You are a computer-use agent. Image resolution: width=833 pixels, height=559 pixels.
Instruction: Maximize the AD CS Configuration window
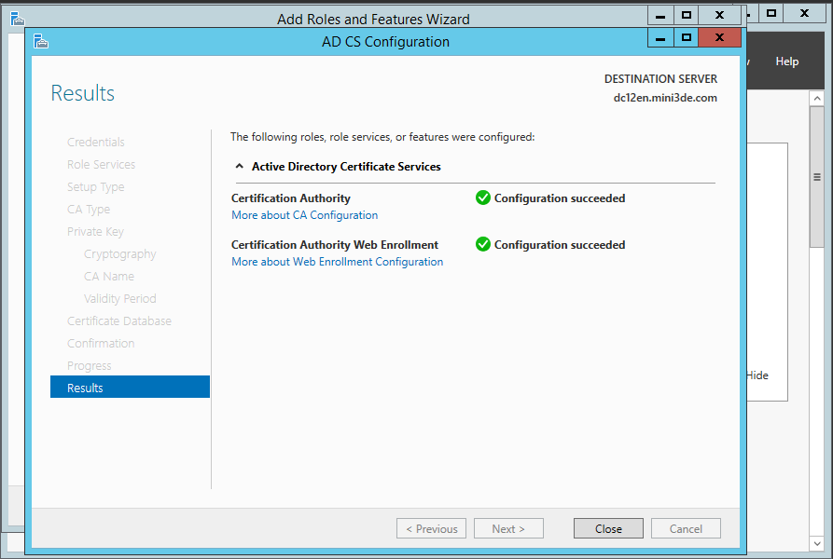point(687,38)
